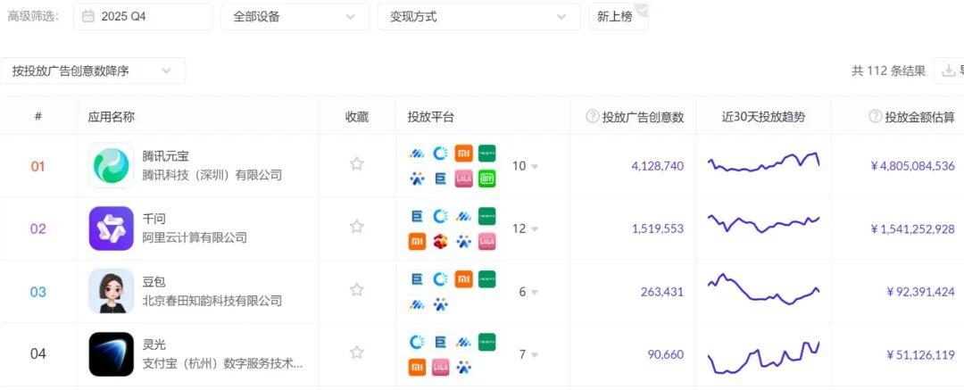Viewport: 964px width, 390px height.
Task: Click the help icon beside 投放金额估算
Action: (x=875, y=117)
